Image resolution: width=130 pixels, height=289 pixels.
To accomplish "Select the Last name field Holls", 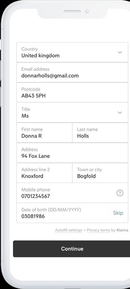I will click(x=100, y=133).
